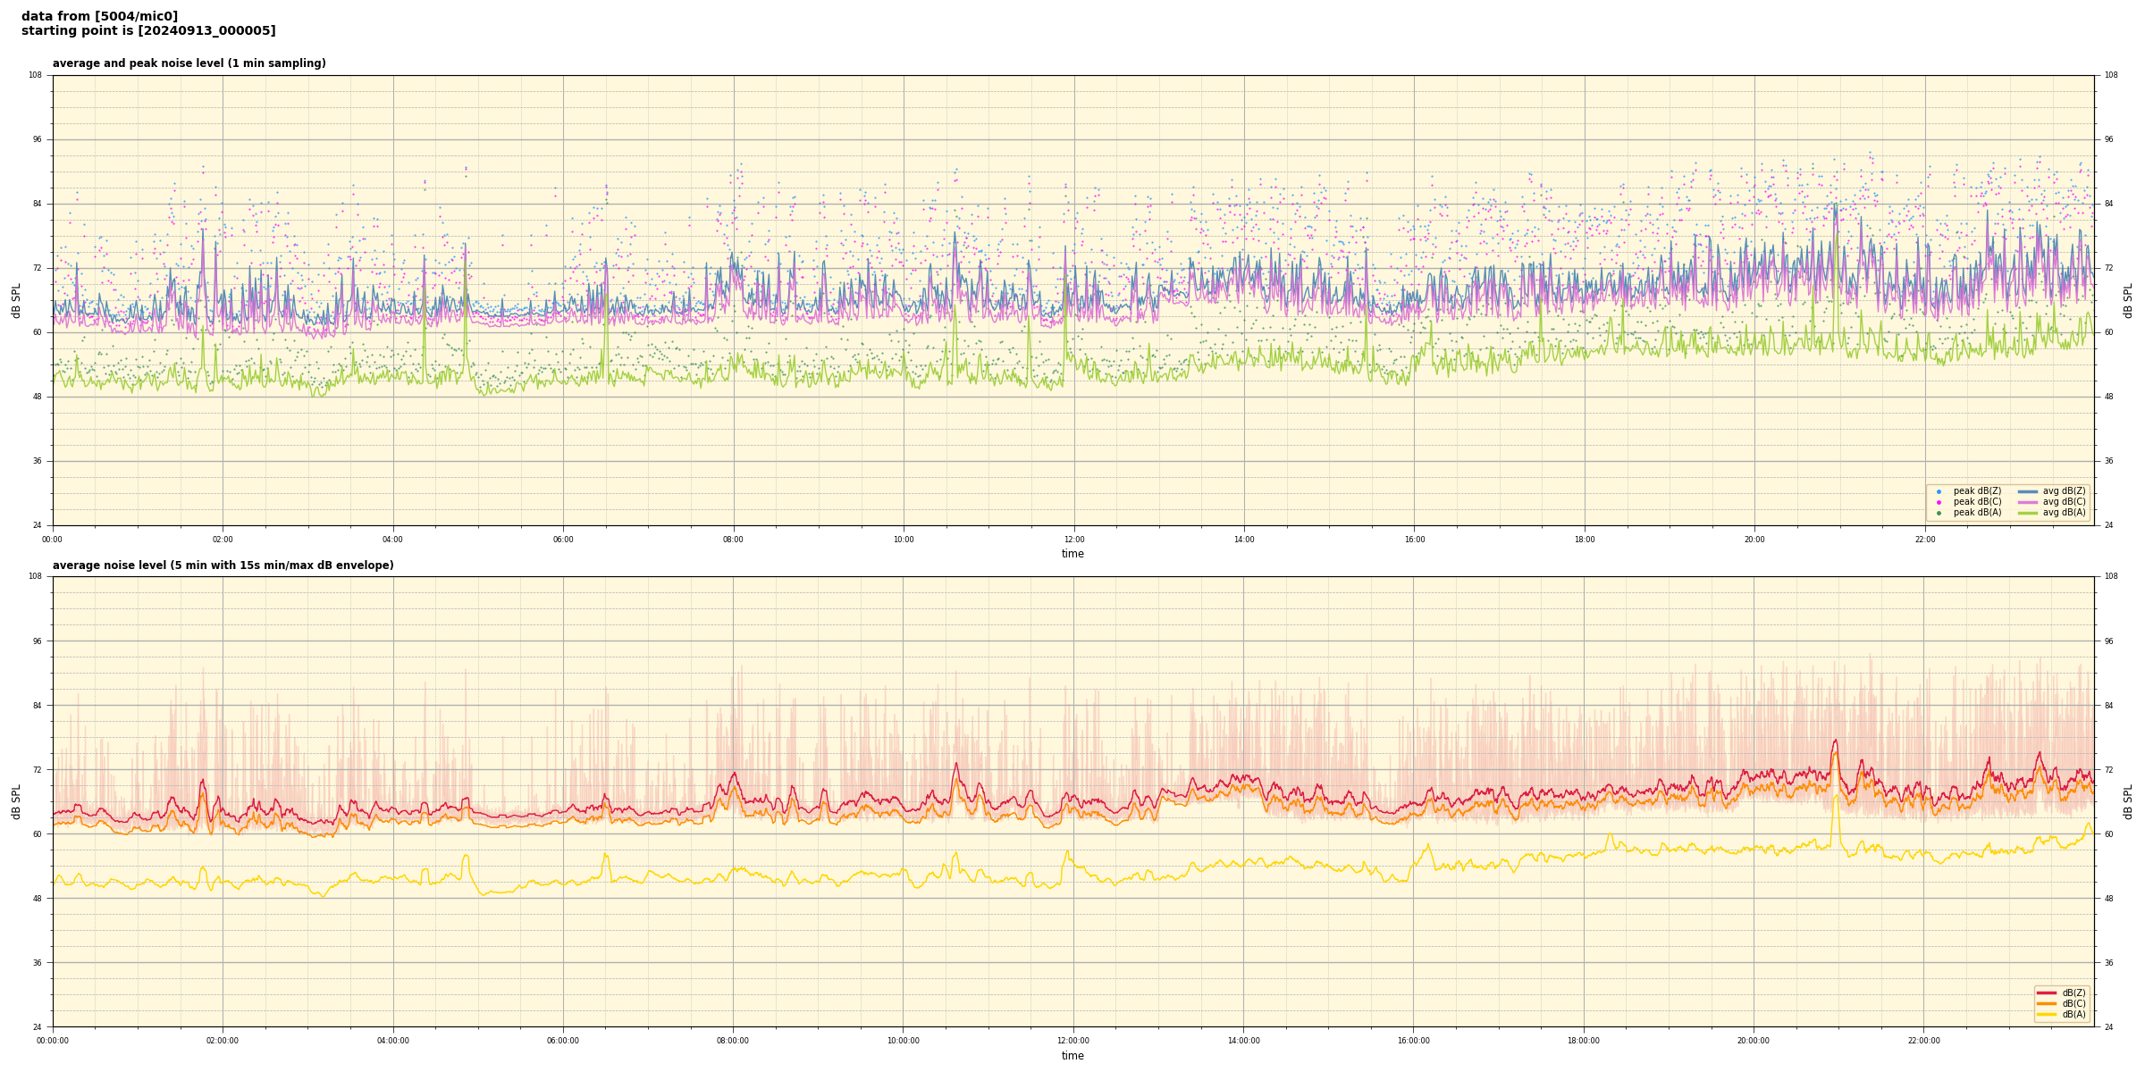
Task: Click the 06:00 tick label on top chart
Action: coord(563,540)
